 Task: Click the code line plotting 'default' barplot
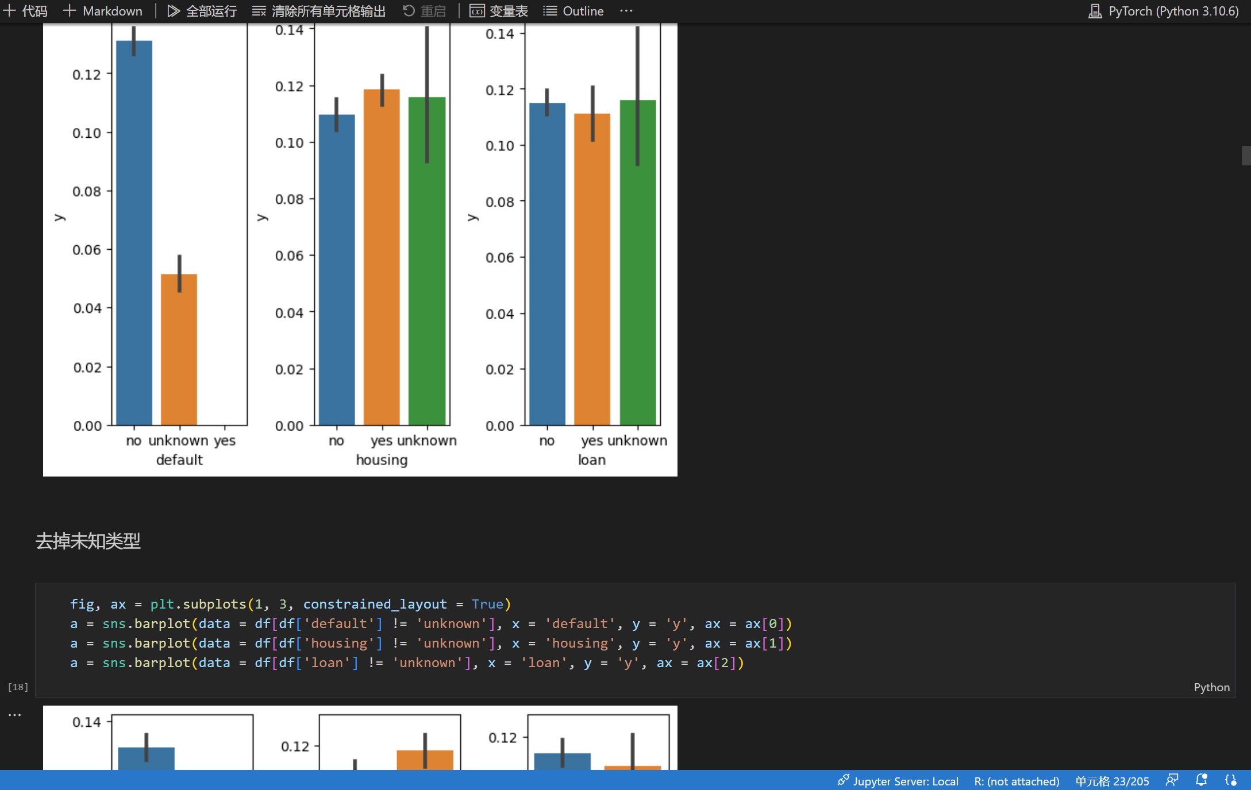pyautogui.click(x=431, y=624)
